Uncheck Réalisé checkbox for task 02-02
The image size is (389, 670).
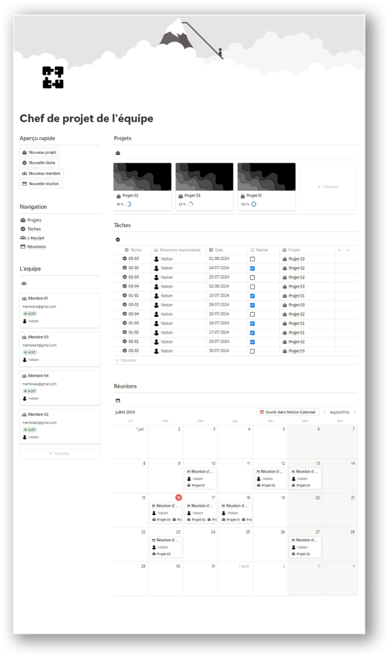253,268
